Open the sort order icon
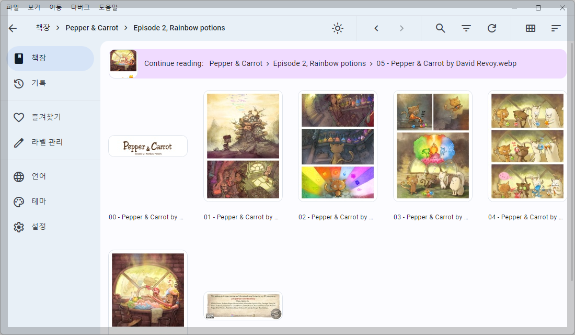Screen dimensions: 575x335 (556, 28)
